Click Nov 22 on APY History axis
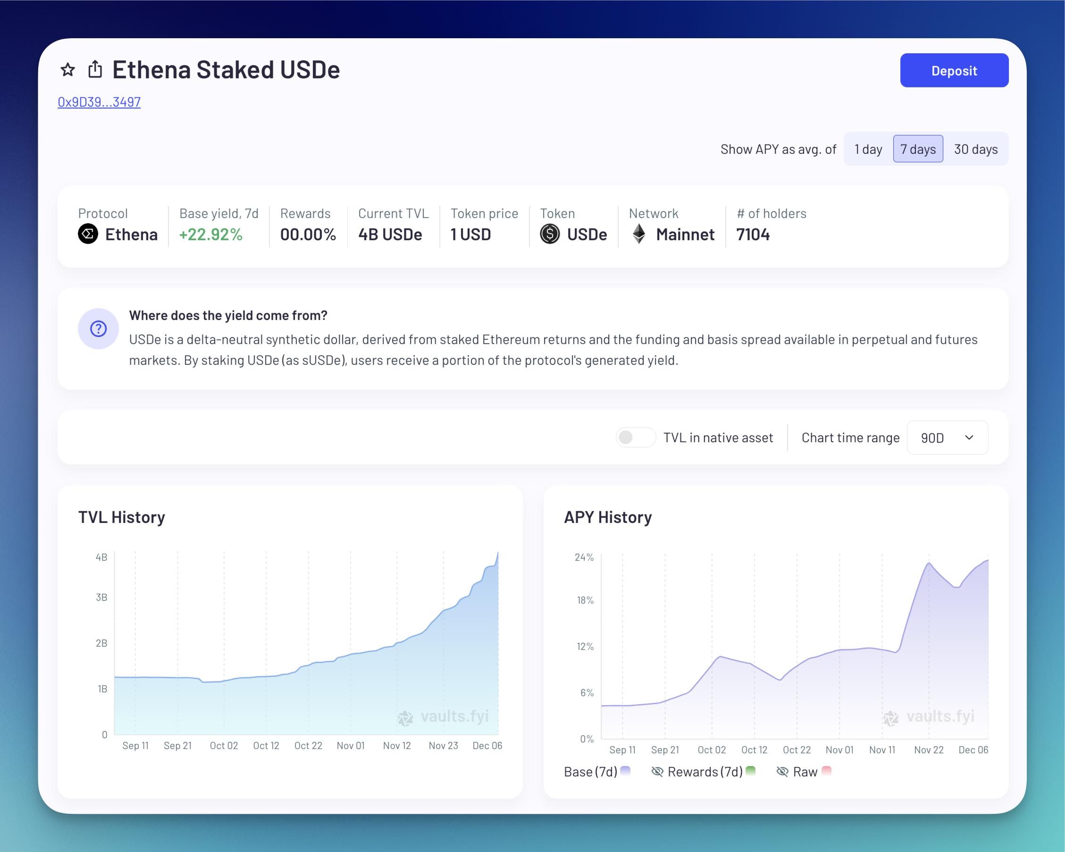 [929, 750]
